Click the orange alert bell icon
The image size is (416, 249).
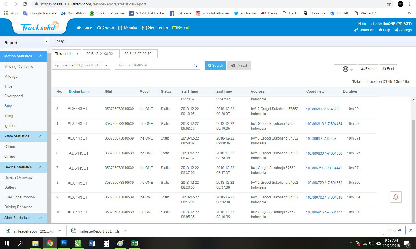tap(395, 197)
